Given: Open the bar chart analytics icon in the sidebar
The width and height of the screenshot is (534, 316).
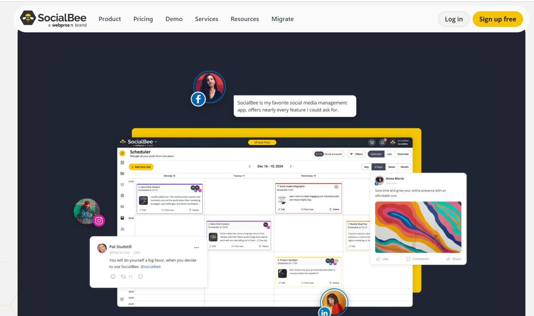Looking at the screenshot, I should click(122, 229).
